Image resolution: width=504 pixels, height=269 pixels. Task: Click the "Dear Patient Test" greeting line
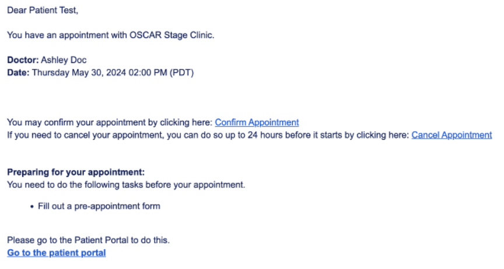click(x=42, y=10)
